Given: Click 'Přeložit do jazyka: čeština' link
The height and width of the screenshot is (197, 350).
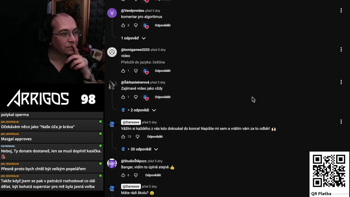Looking at the screenshot, I should pos(143,62).
